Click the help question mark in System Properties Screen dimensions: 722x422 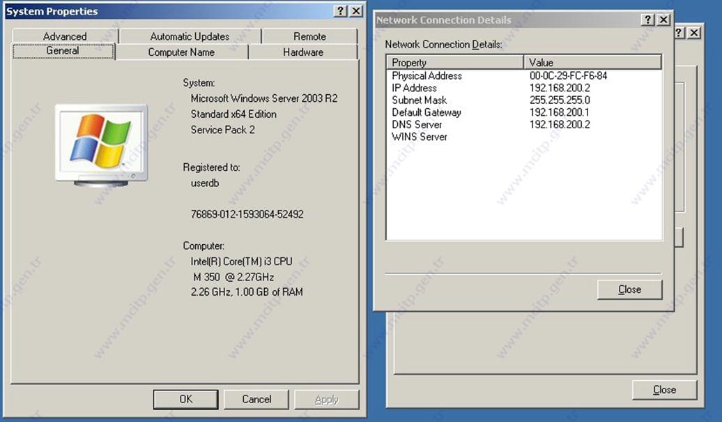340,11
